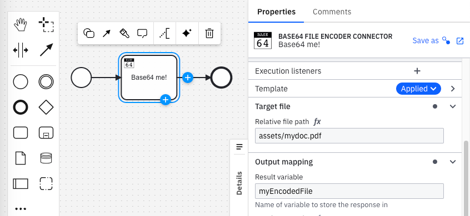This screenshot has width=470, height=216.
Task: Add a comment via context pad
Action: (x=142, y=33)
